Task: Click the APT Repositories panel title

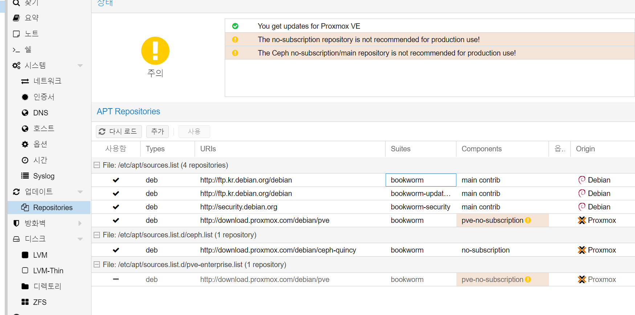Action: [128, 111]
